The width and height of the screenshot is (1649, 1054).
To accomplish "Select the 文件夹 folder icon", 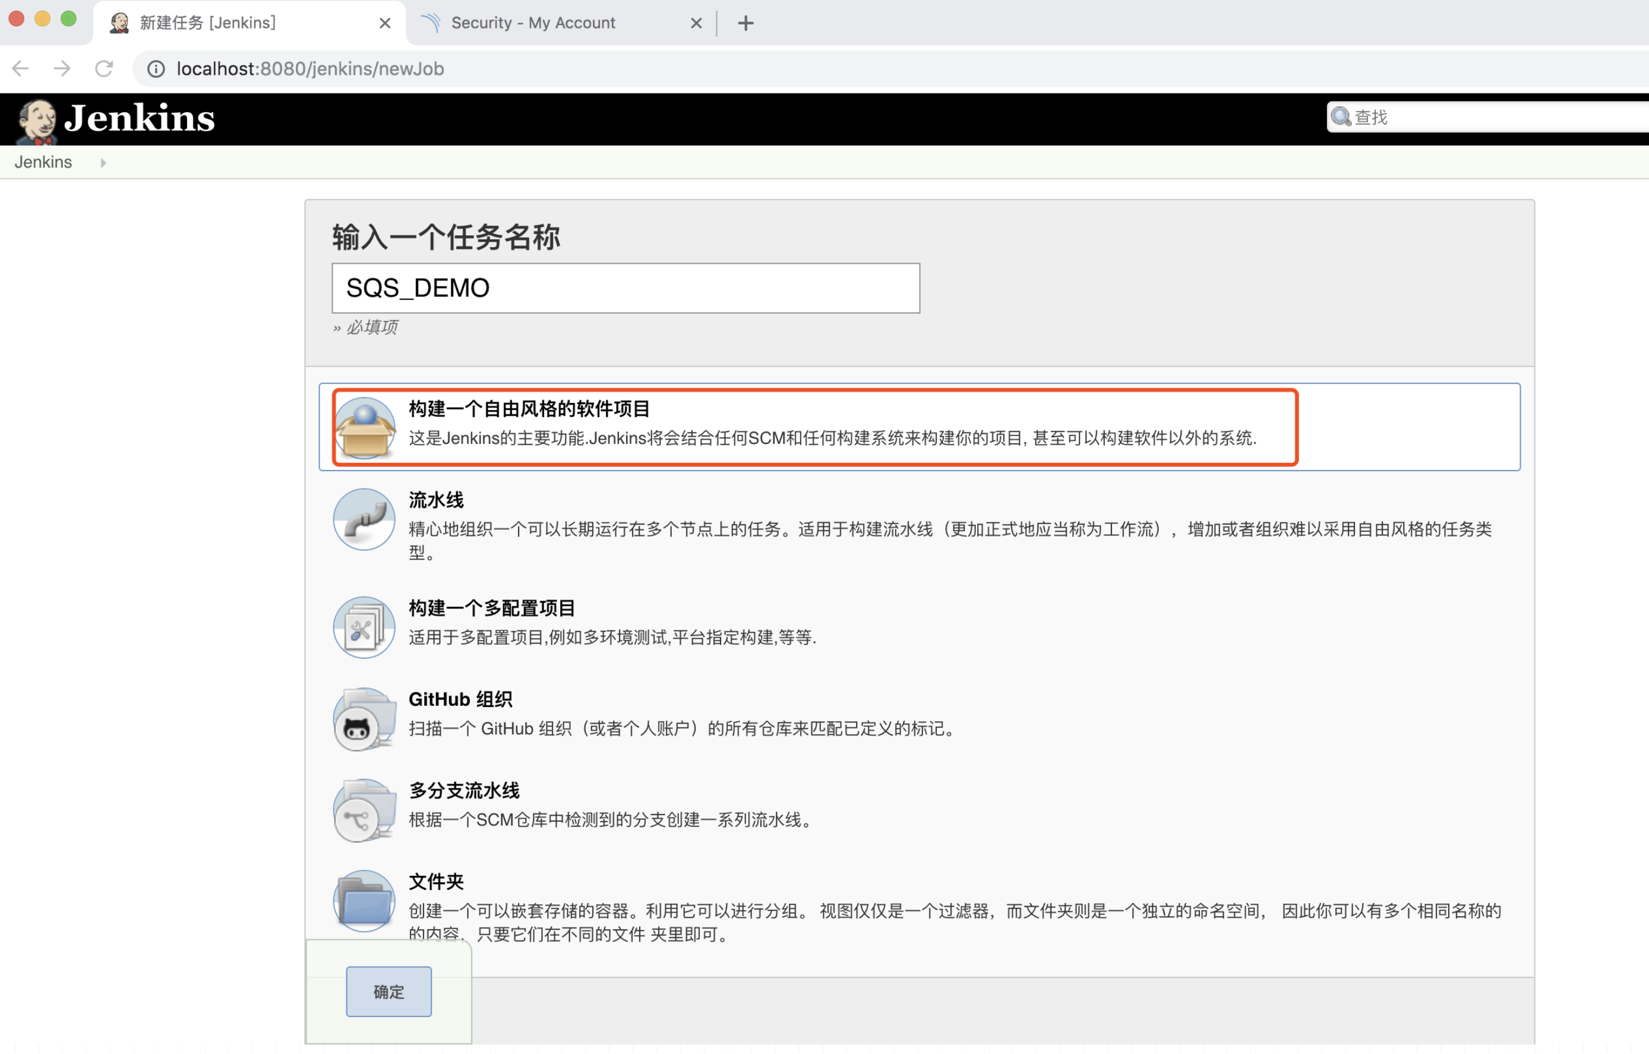I will tap(364, 901).
